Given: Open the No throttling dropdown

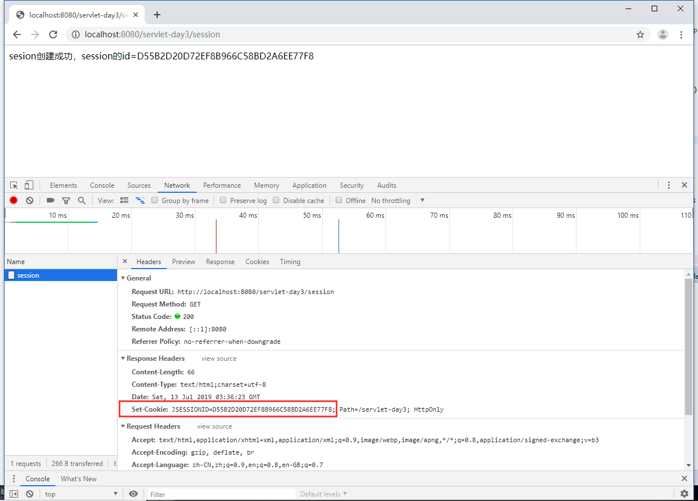Looking at the screenshot, I should [x=398, y=200].
